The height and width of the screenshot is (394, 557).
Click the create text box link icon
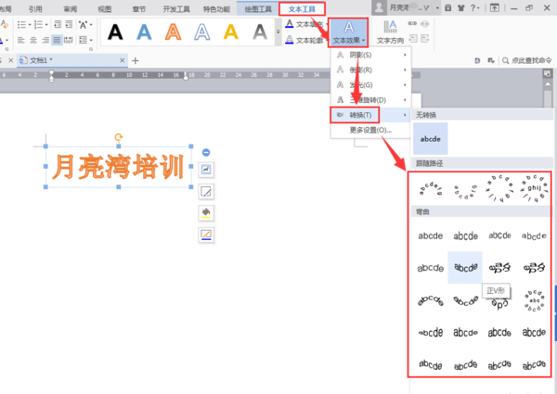coord(412,24)
